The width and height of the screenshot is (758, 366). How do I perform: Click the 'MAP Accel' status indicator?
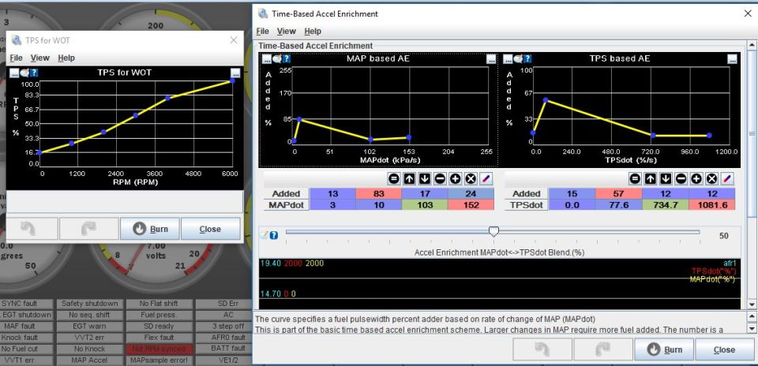(x=89, y=360)
